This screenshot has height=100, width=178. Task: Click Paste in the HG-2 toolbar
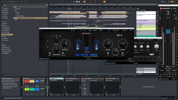click(x=95, y=30)
